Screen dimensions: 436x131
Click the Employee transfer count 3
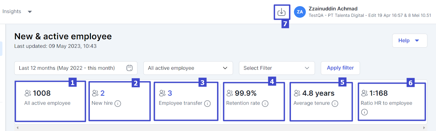pyautogui.click(x=170, y=93)
